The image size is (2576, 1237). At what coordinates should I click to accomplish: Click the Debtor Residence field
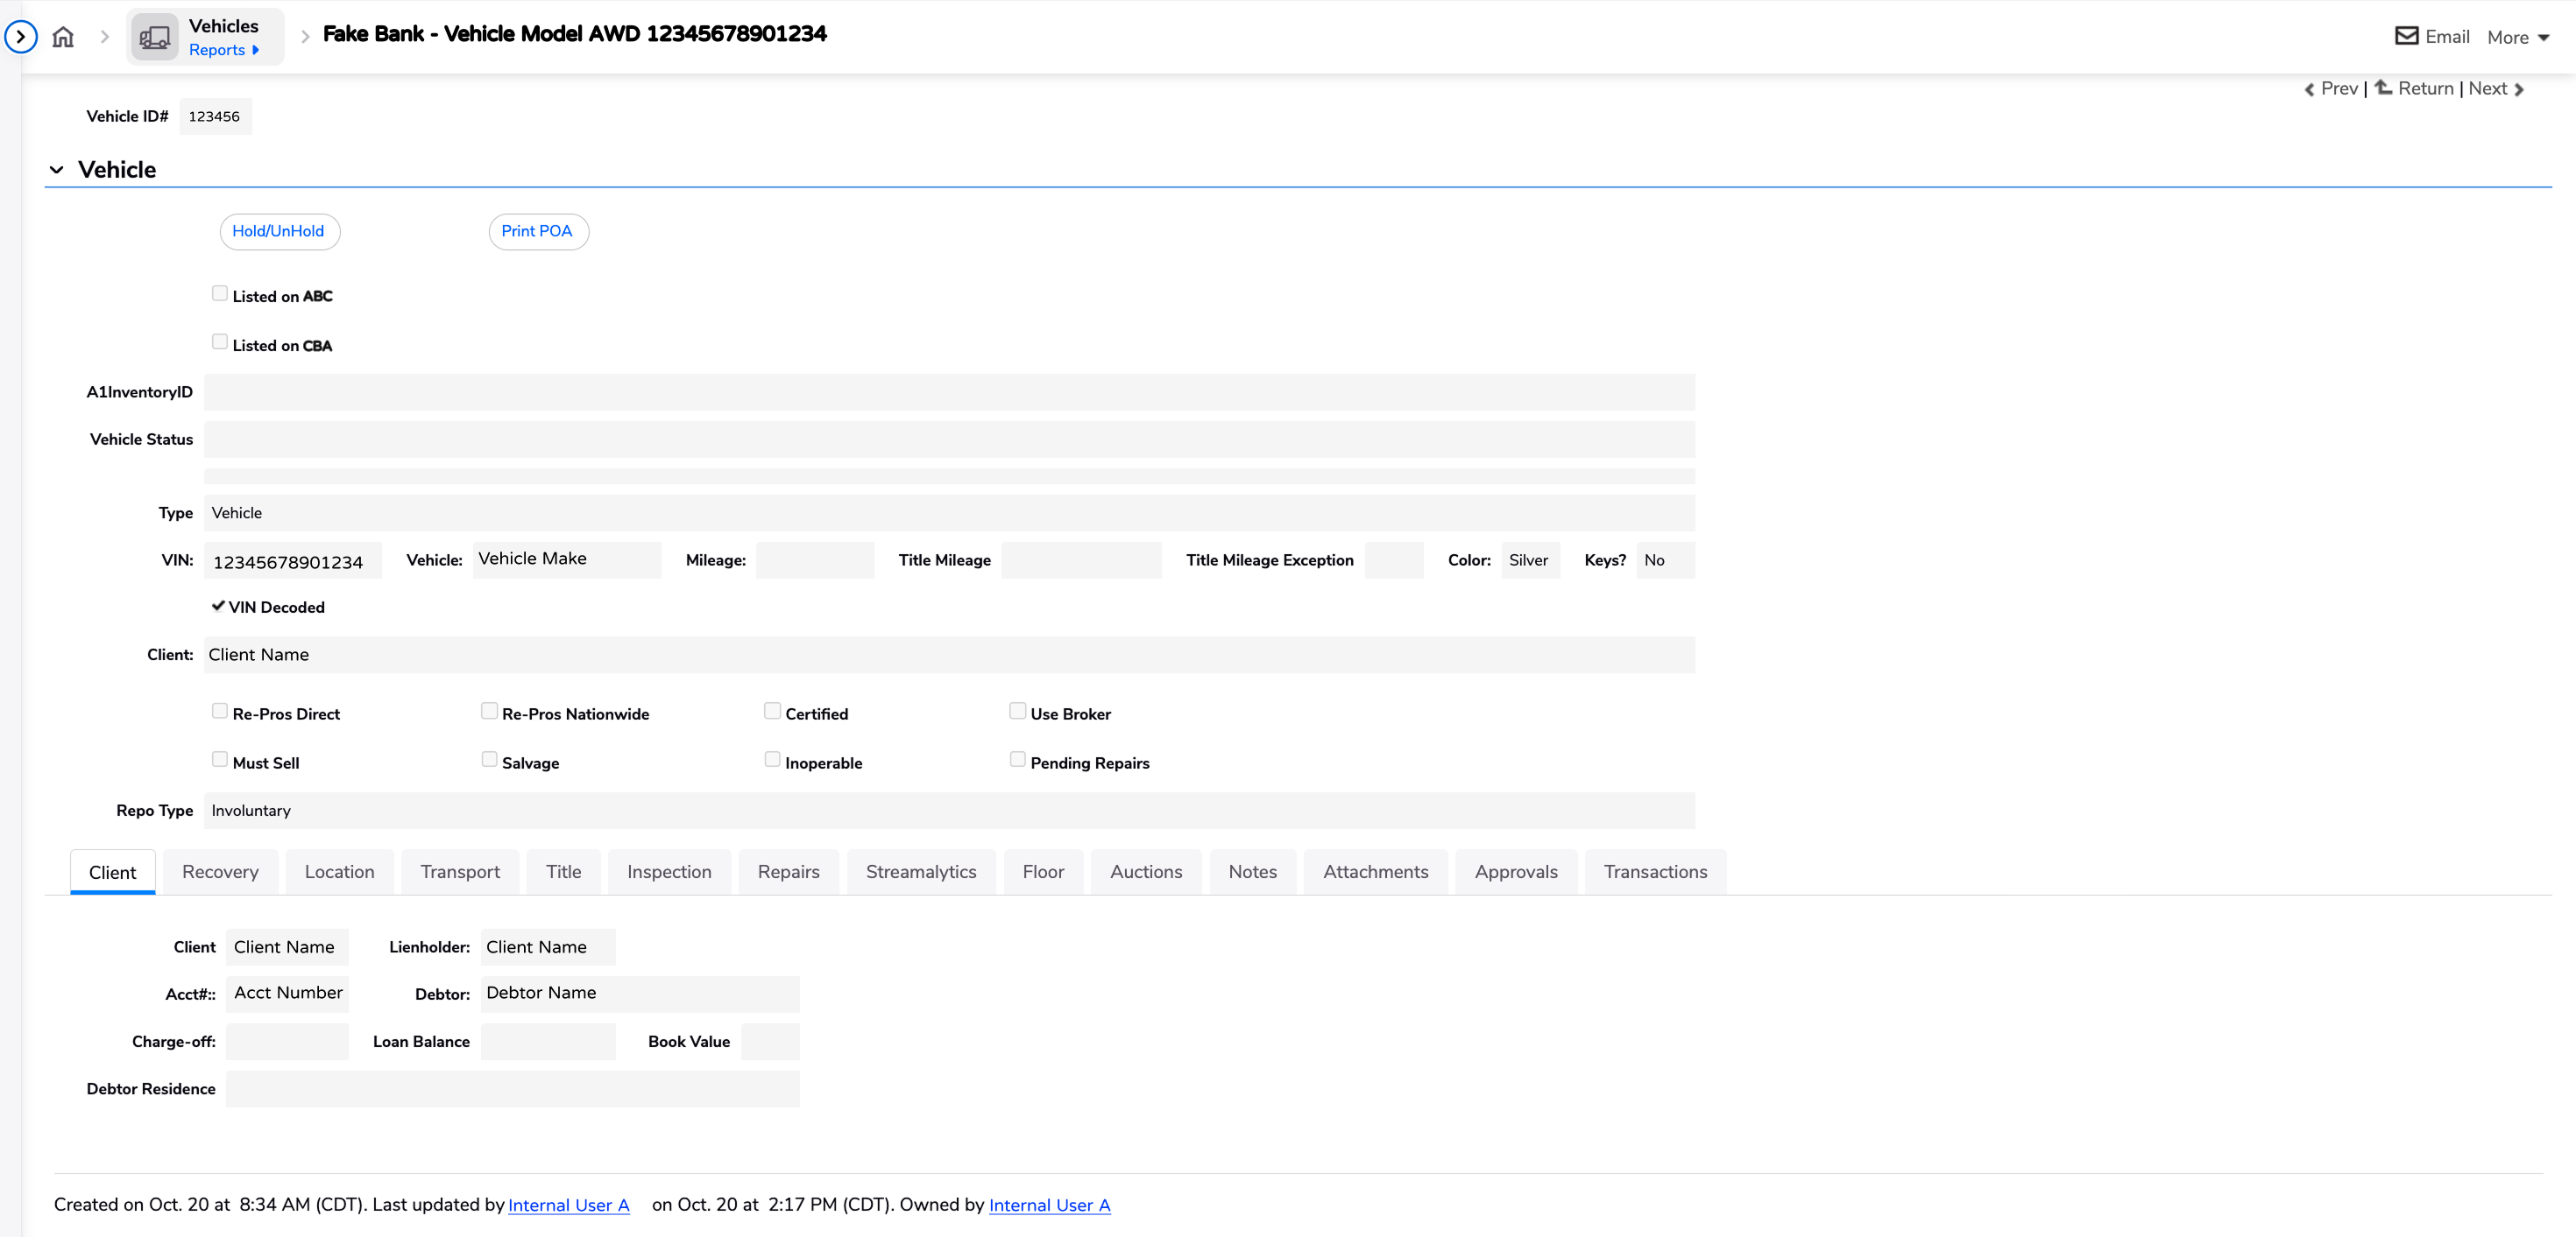(x=512, y=1088)
